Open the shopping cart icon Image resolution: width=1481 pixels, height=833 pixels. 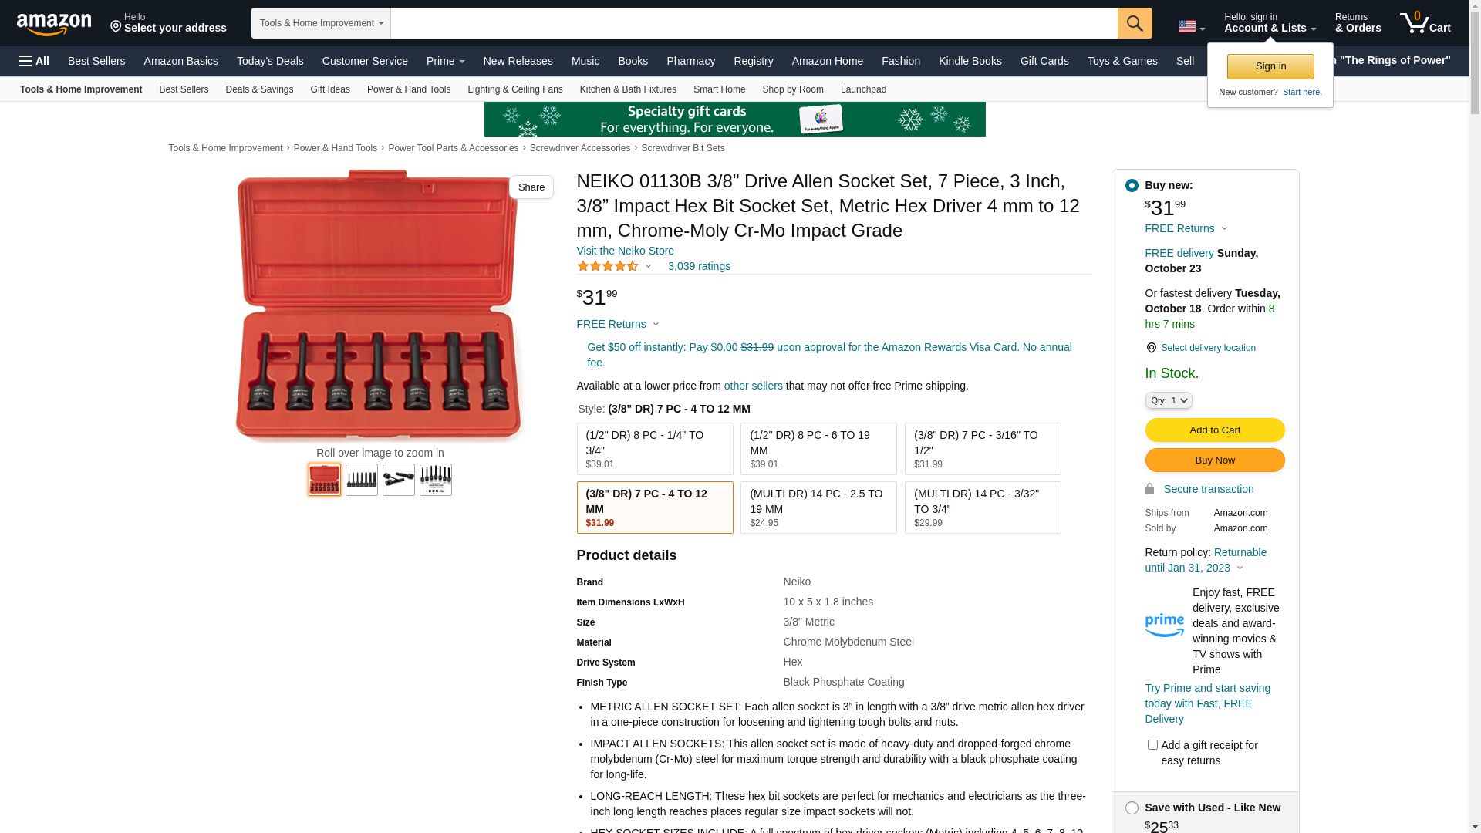pyautogui.click(x=1425, y=22)
